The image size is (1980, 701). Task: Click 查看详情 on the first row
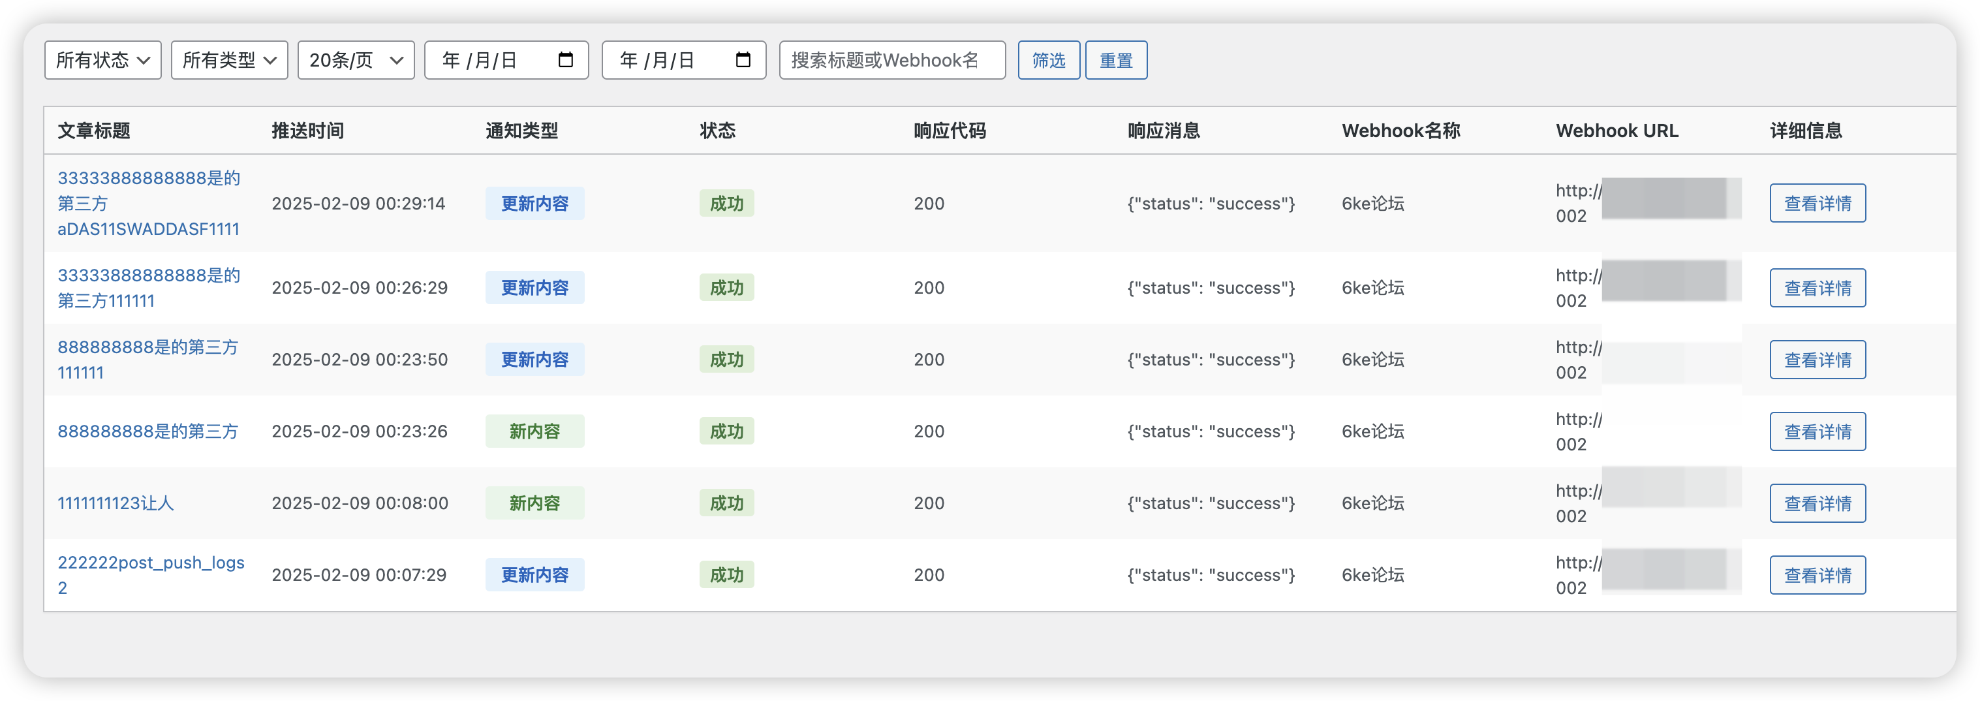point(1817,203)
